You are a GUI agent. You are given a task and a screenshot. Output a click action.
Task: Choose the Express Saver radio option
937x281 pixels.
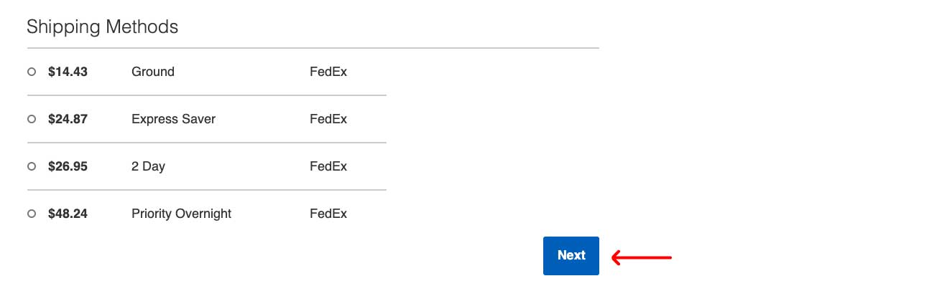tap(32, 119)
